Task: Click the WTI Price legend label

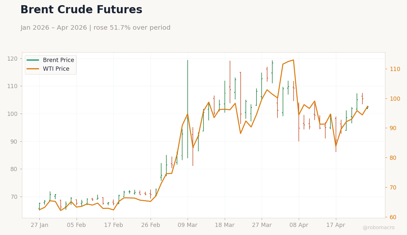Action: [56, 69]
